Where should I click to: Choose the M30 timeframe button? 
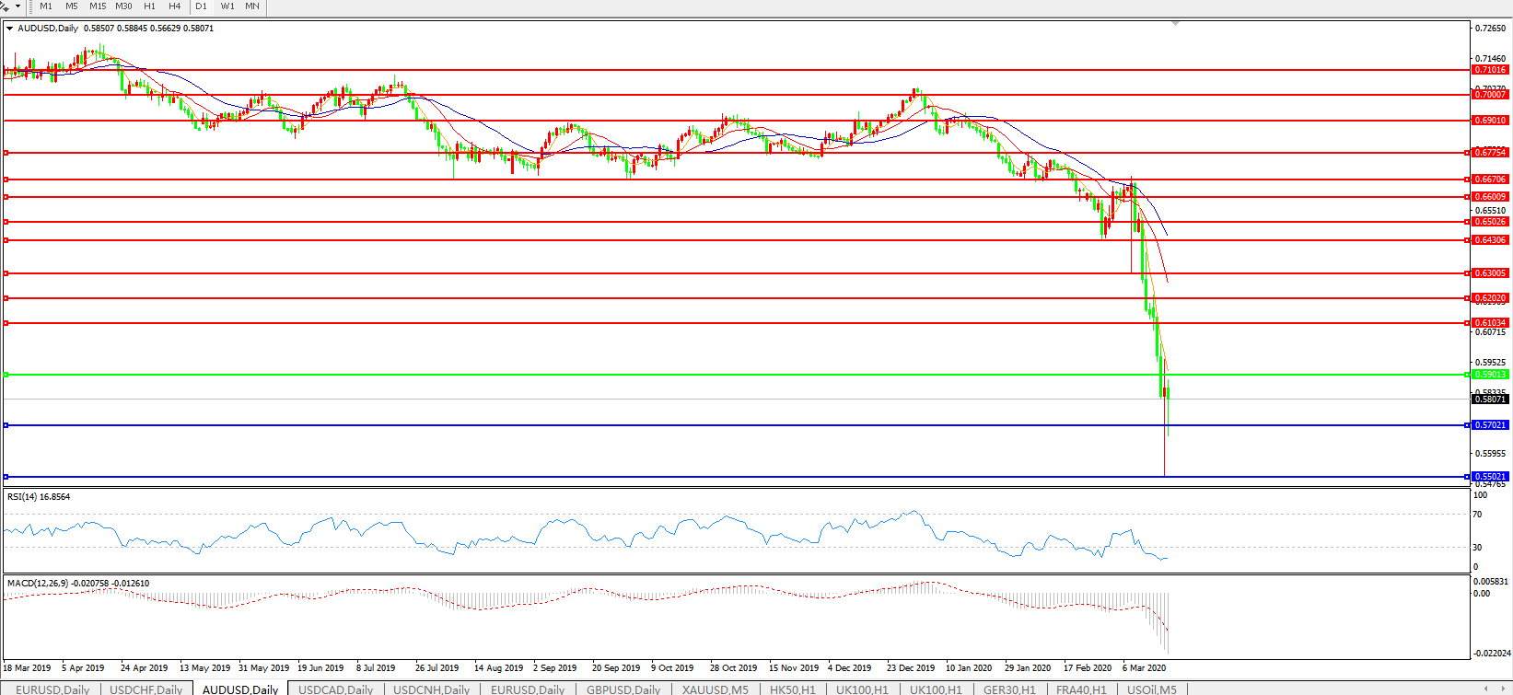point(123,6)
